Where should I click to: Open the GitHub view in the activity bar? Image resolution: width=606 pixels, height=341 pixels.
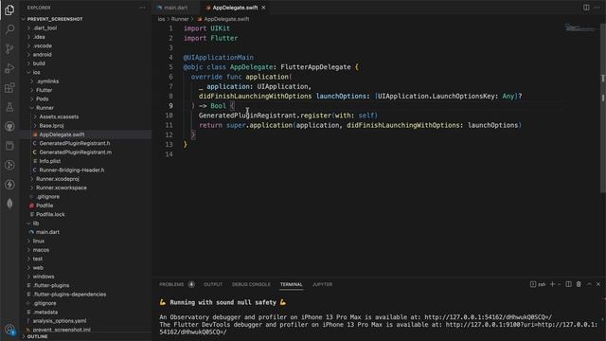click(9, 126)
